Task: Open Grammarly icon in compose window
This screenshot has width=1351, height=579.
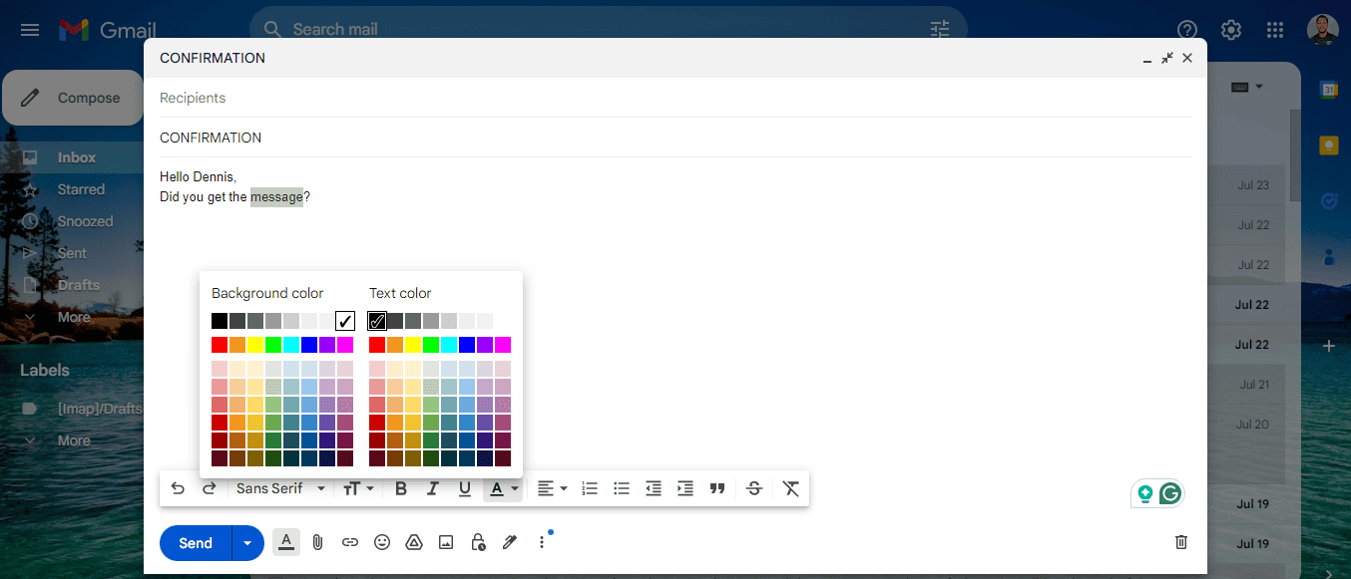Action: click(1170, 492)
